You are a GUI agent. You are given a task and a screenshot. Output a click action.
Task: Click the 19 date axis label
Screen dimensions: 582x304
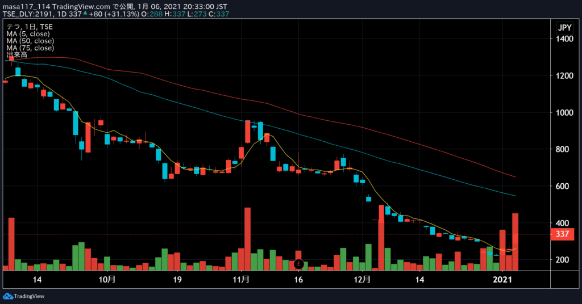click(x=177, y=280)
